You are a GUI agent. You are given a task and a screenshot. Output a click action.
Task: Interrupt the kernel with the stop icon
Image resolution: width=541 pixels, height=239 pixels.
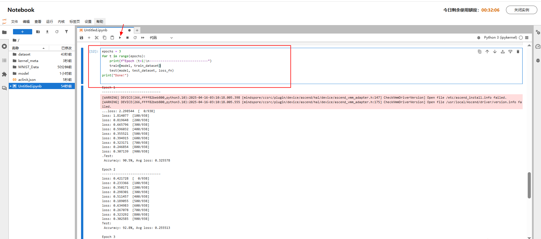coord(127,37)
